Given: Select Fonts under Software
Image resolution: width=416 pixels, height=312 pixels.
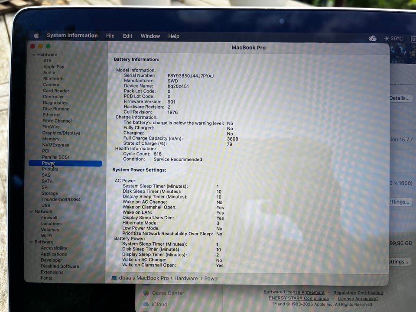Looking at the screenshot, I should tap(46, 278).
